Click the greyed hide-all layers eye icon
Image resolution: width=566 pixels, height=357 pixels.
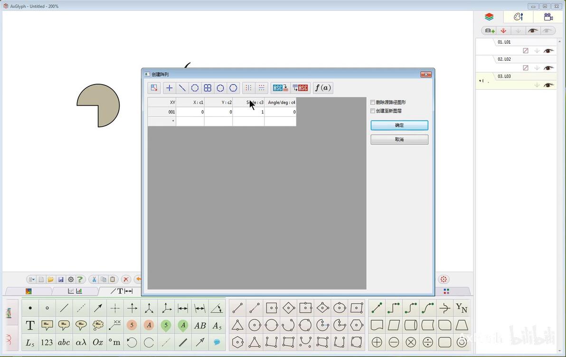(x=547, y=31)
